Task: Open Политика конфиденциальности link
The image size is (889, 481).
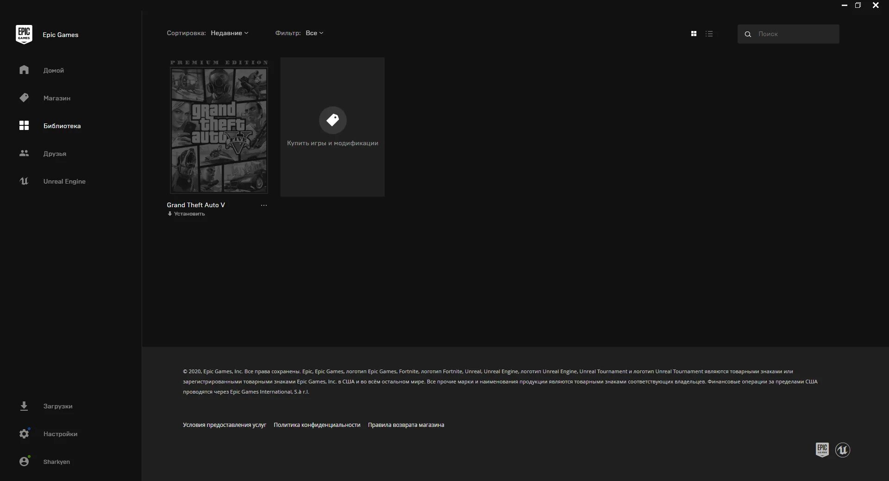Action: 317,425
